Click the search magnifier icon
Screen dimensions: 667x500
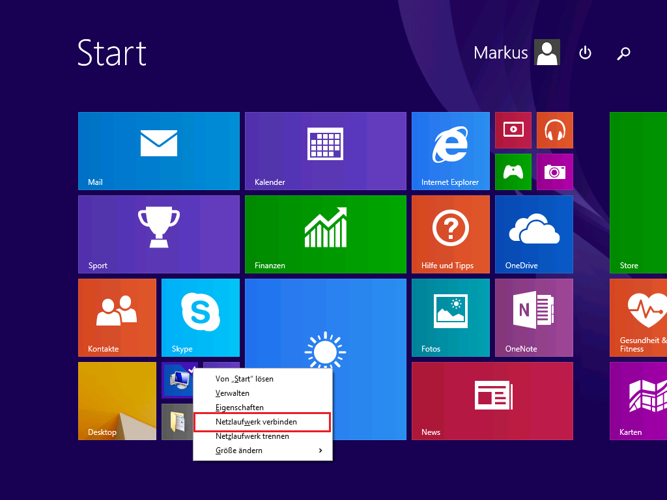pos(623,53)
